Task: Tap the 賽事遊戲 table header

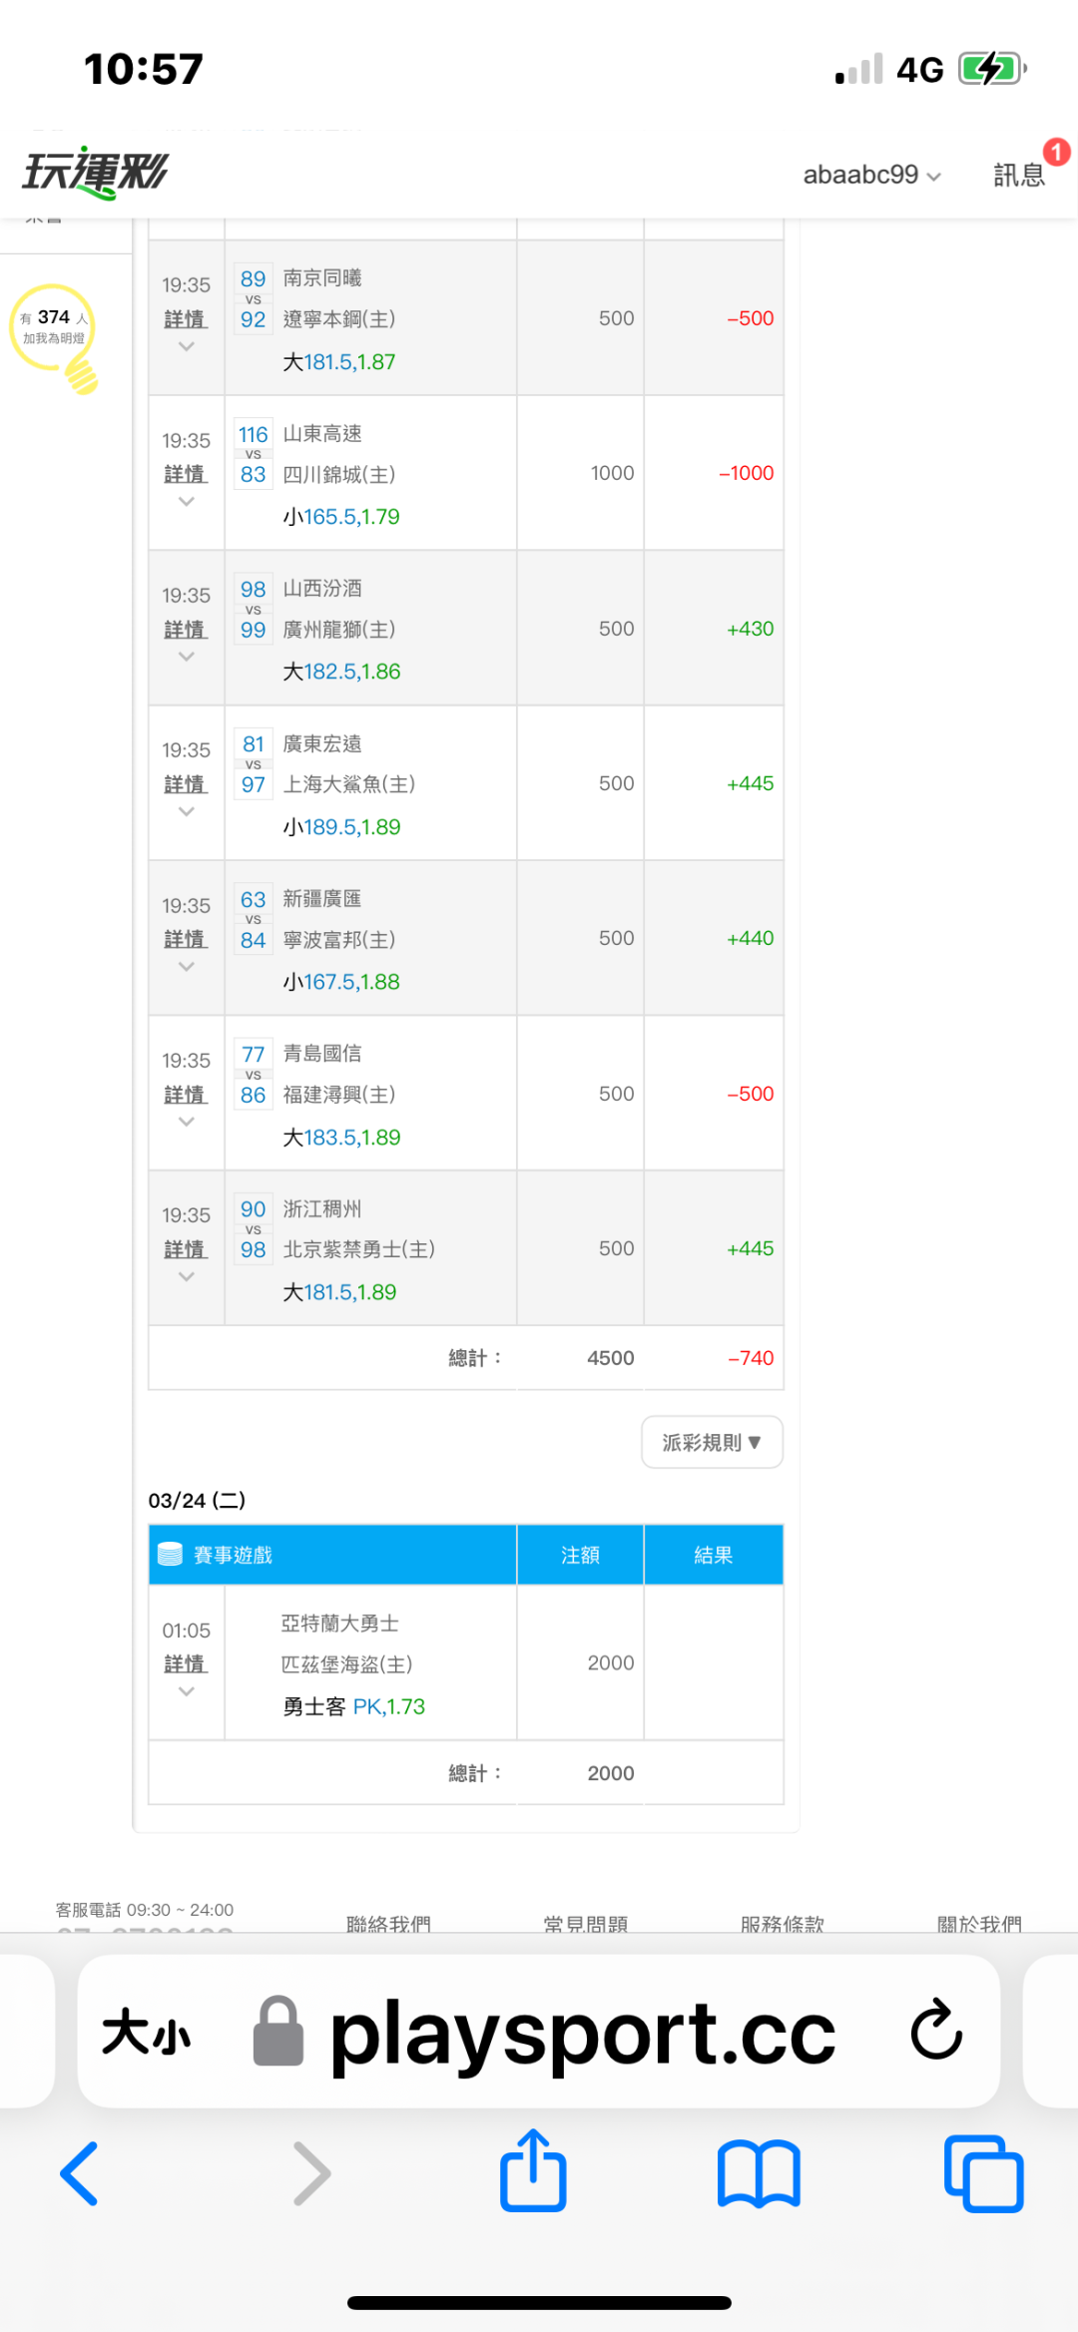Action: [233, 1555]
